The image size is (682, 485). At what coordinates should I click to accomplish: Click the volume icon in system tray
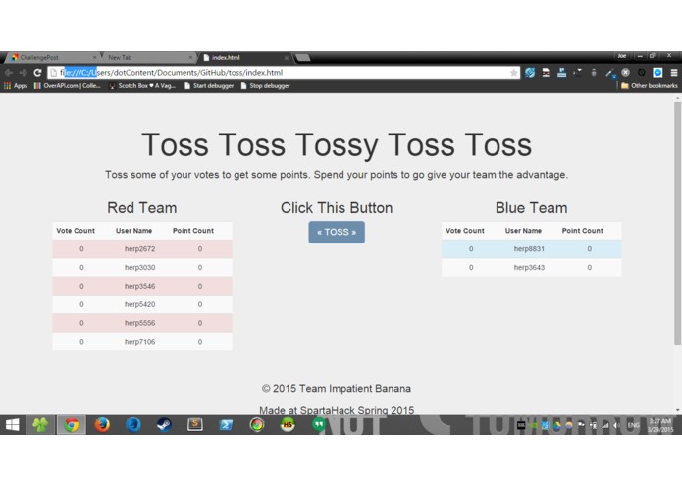click(616, 425)
